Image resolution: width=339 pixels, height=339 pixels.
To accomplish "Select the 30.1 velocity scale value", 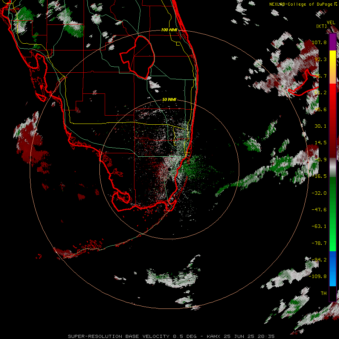I will pos(321,126).
